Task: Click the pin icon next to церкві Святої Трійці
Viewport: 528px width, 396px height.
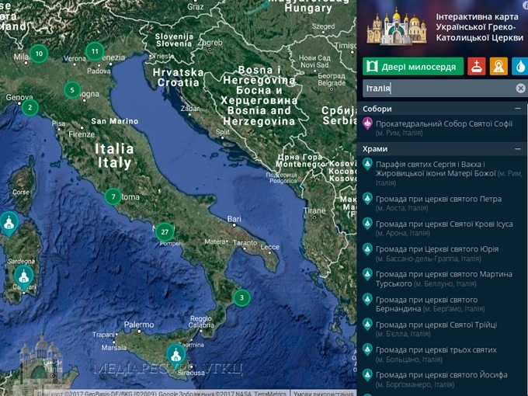Action: pos(367,325)
